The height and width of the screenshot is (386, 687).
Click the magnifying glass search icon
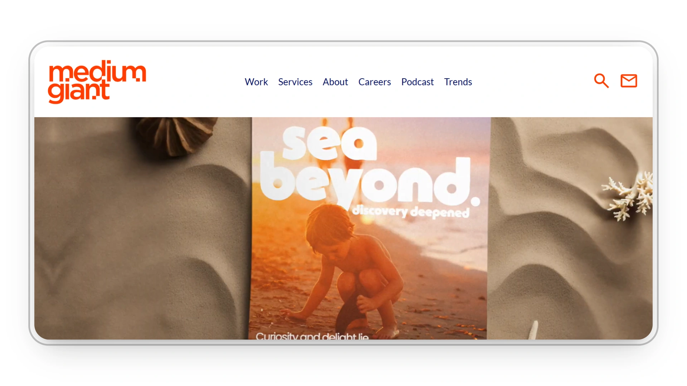pos(601,81)
